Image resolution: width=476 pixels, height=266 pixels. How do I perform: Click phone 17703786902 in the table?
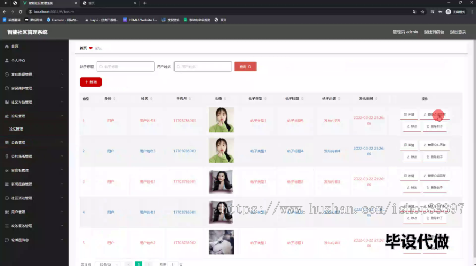click(185, 243)
